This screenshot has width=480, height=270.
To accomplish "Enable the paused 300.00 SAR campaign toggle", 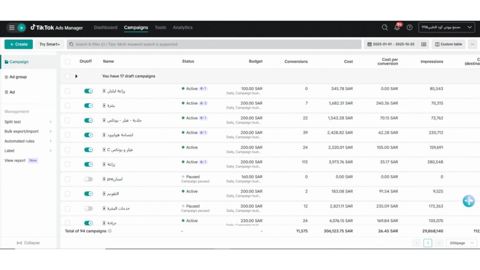I will pos(89,209).
